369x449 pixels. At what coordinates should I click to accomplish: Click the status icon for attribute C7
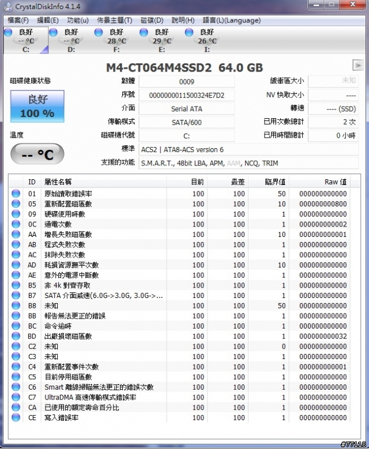(16, 397)
